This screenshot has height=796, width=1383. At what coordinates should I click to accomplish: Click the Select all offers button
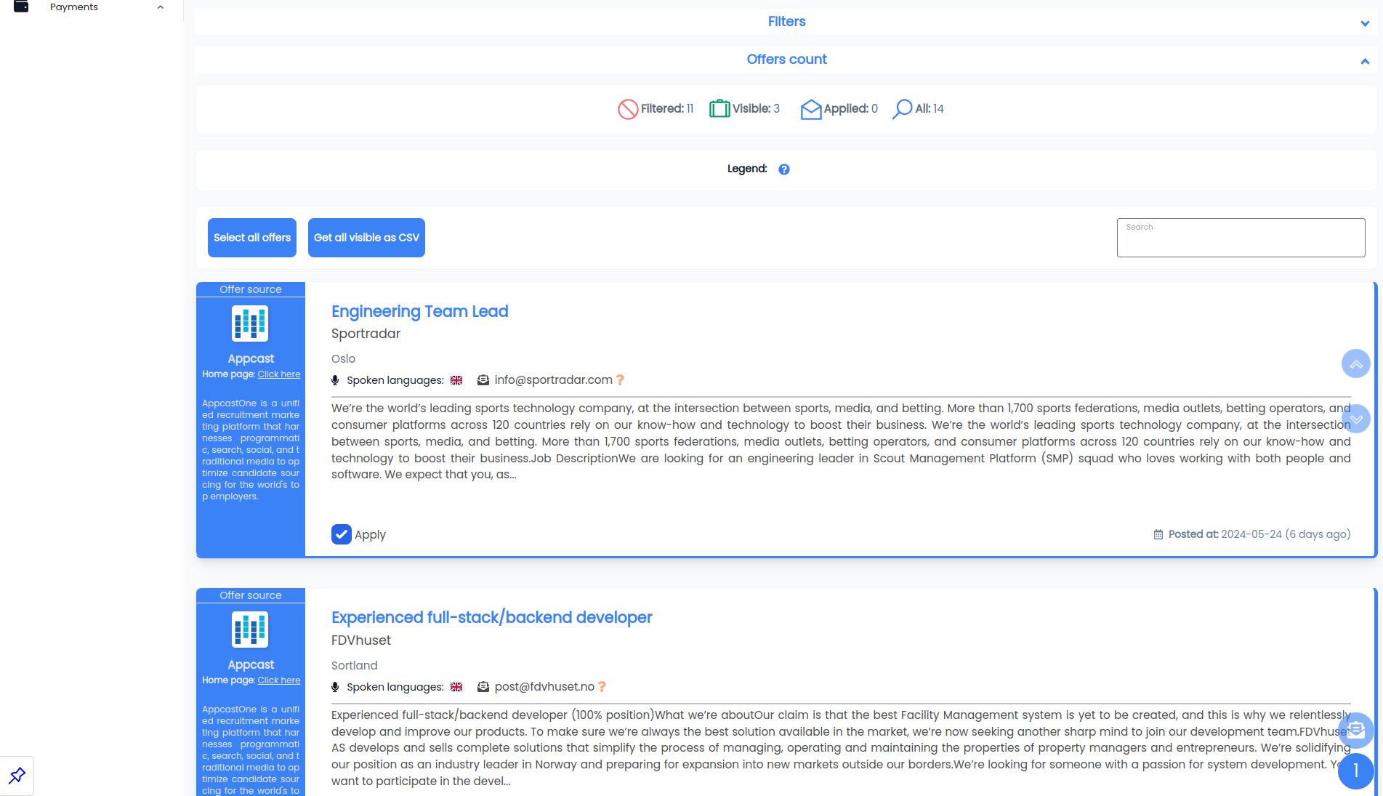[x=252, y=238]
